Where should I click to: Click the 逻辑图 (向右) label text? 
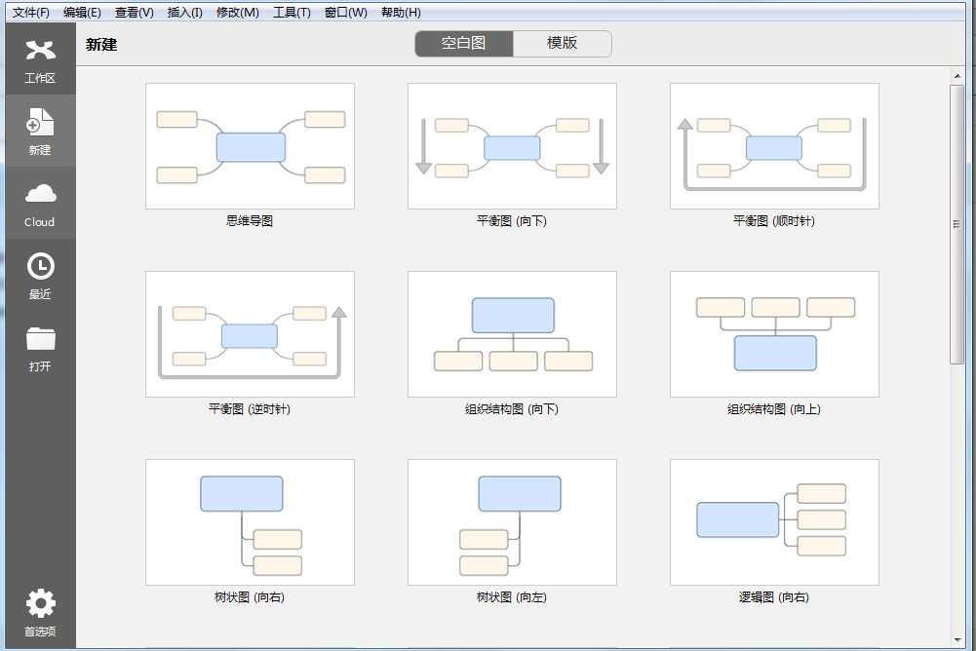coord(774,596)
